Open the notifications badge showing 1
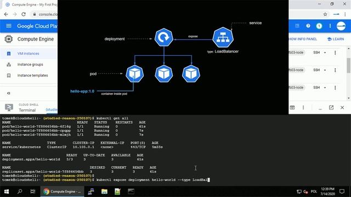The width and height of the screenshot is (351, 197). click(x=319, y=26)
